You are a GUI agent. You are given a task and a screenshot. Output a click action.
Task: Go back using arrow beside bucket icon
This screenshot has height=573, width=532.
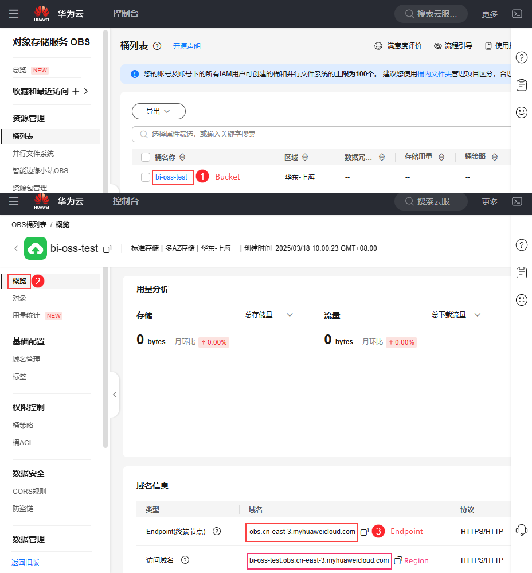click(x=15, y=248)
